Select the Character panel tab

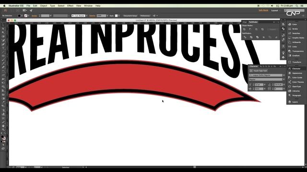(254, 66)
